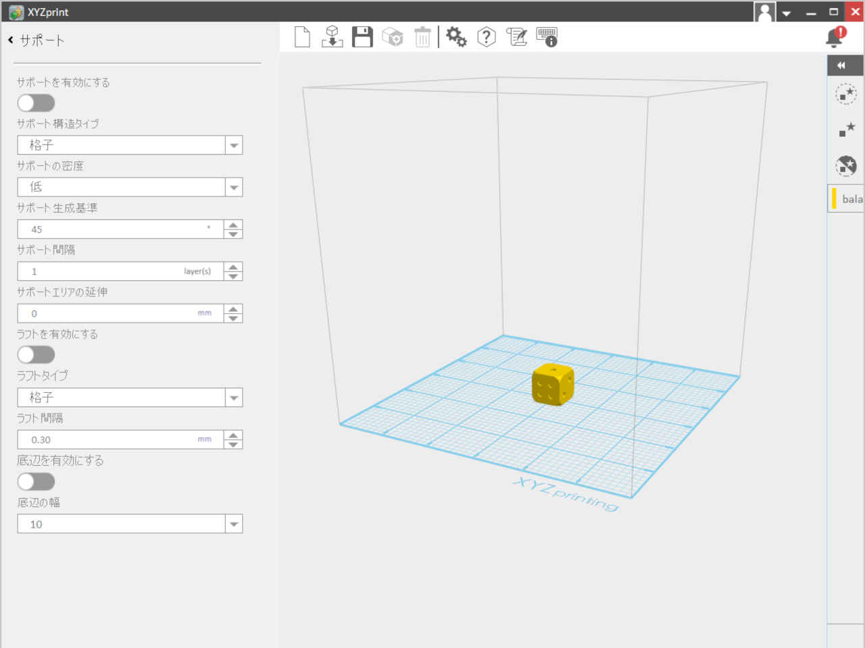865x648 pixels.
Task: Click the square and star icon in sidebar
Action: pyautogui.click(x=846, y=130)
